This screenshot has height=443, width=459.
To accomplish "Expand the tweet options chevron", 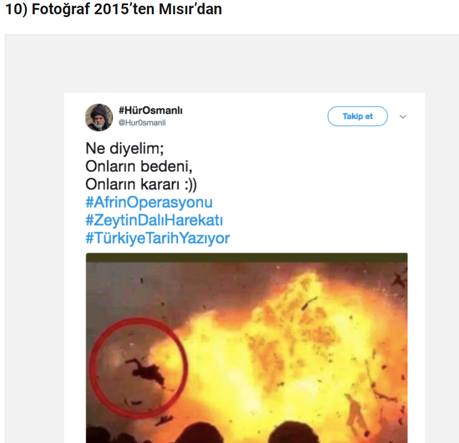I will click(403, 117).
